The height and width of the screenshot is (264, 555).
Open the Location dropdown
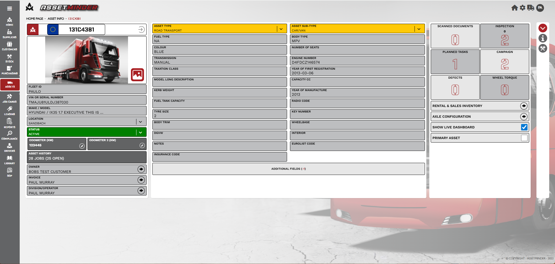tap(140, 122)
